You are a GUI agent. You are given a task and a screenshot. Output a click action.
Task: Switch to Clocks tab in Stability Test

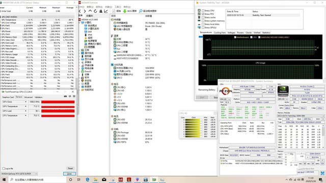(249, 33)
